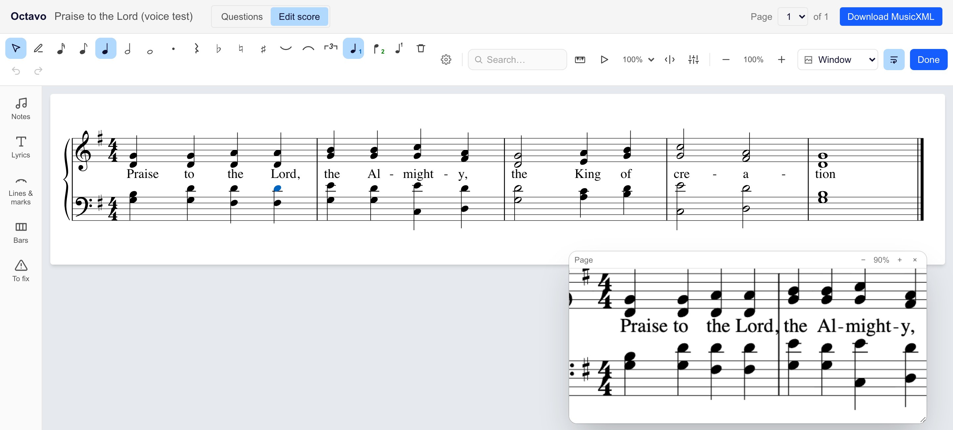The image size is (953, 430).
Task: Open the Window view dropdown
Action: point(838,60)
